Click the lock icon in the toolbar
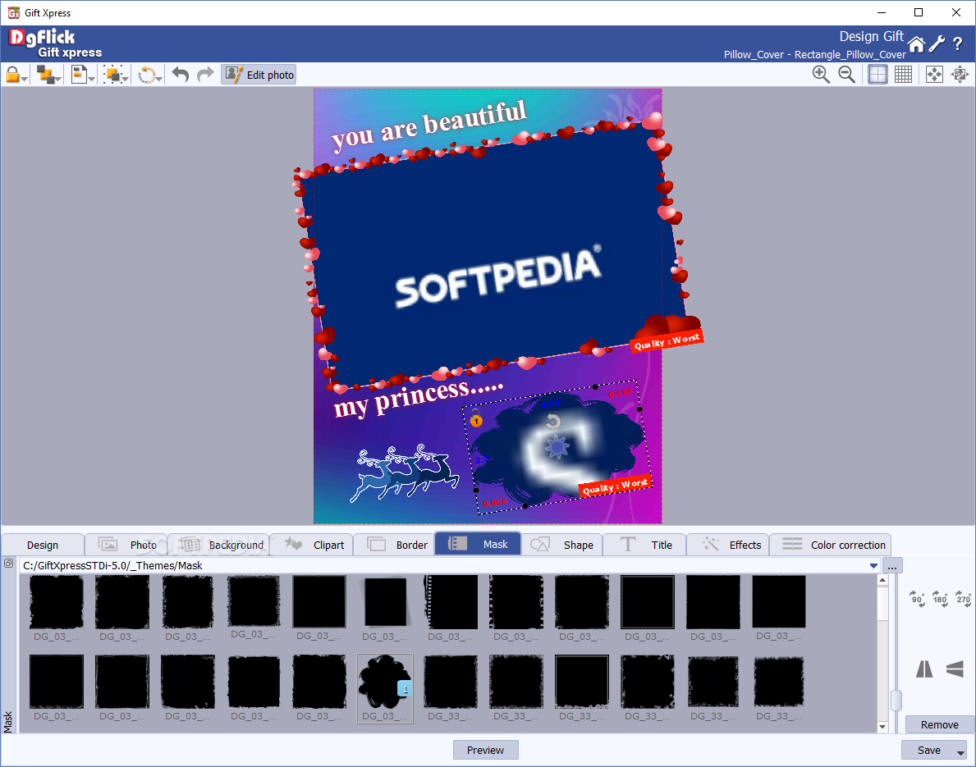The height and width of the screenshot is (767, 976). [11, 75]
